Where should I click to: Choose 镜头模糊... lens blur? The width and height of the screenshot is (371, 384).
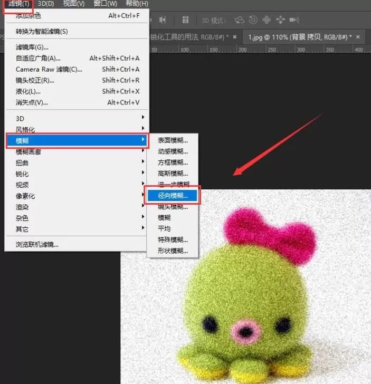173,207
